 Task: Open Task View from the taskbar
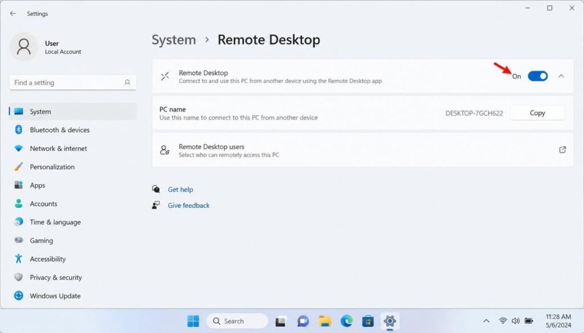(281, 321)
